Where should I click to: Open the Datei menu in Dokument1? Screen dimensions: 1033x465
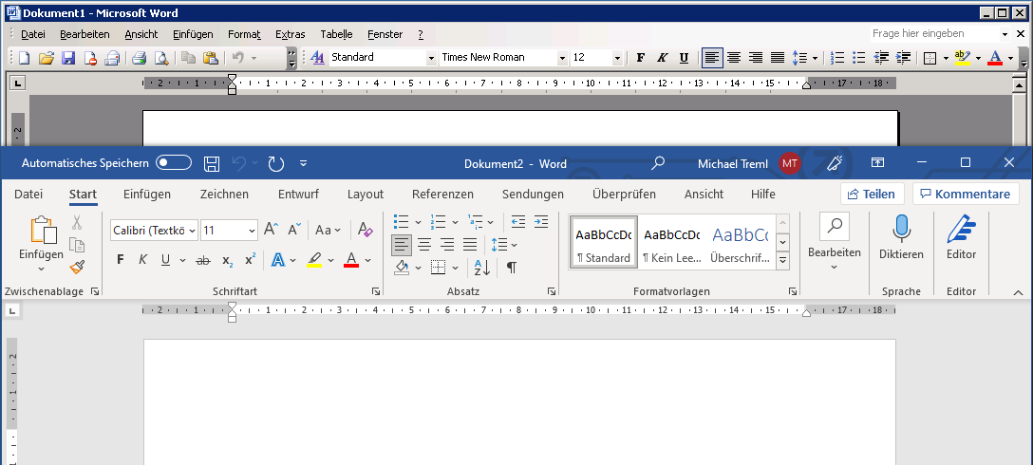33,34
